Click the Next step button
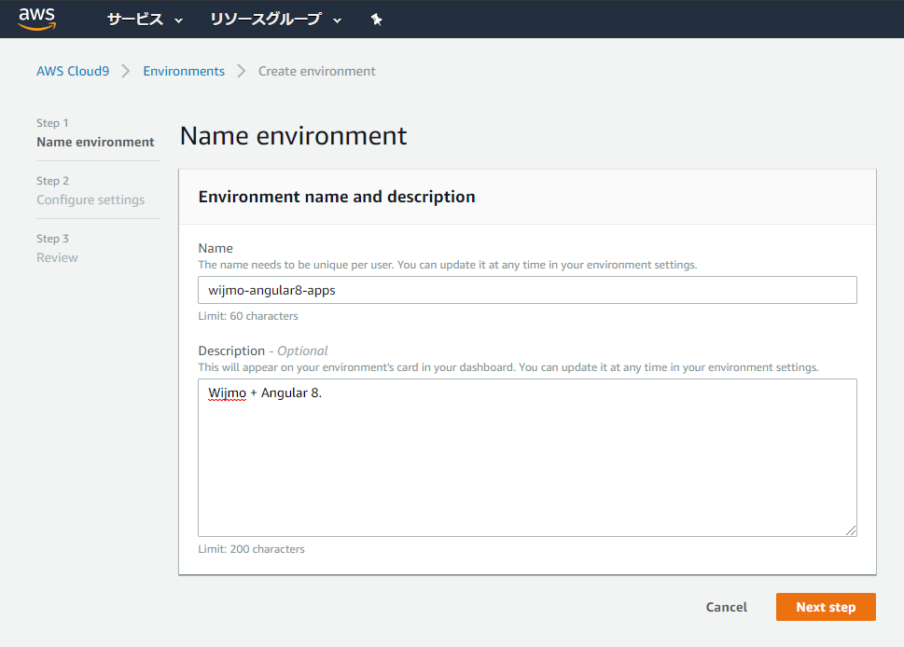Image resolution: width=904 pixels, height=647 pixels. coord(826,607)
